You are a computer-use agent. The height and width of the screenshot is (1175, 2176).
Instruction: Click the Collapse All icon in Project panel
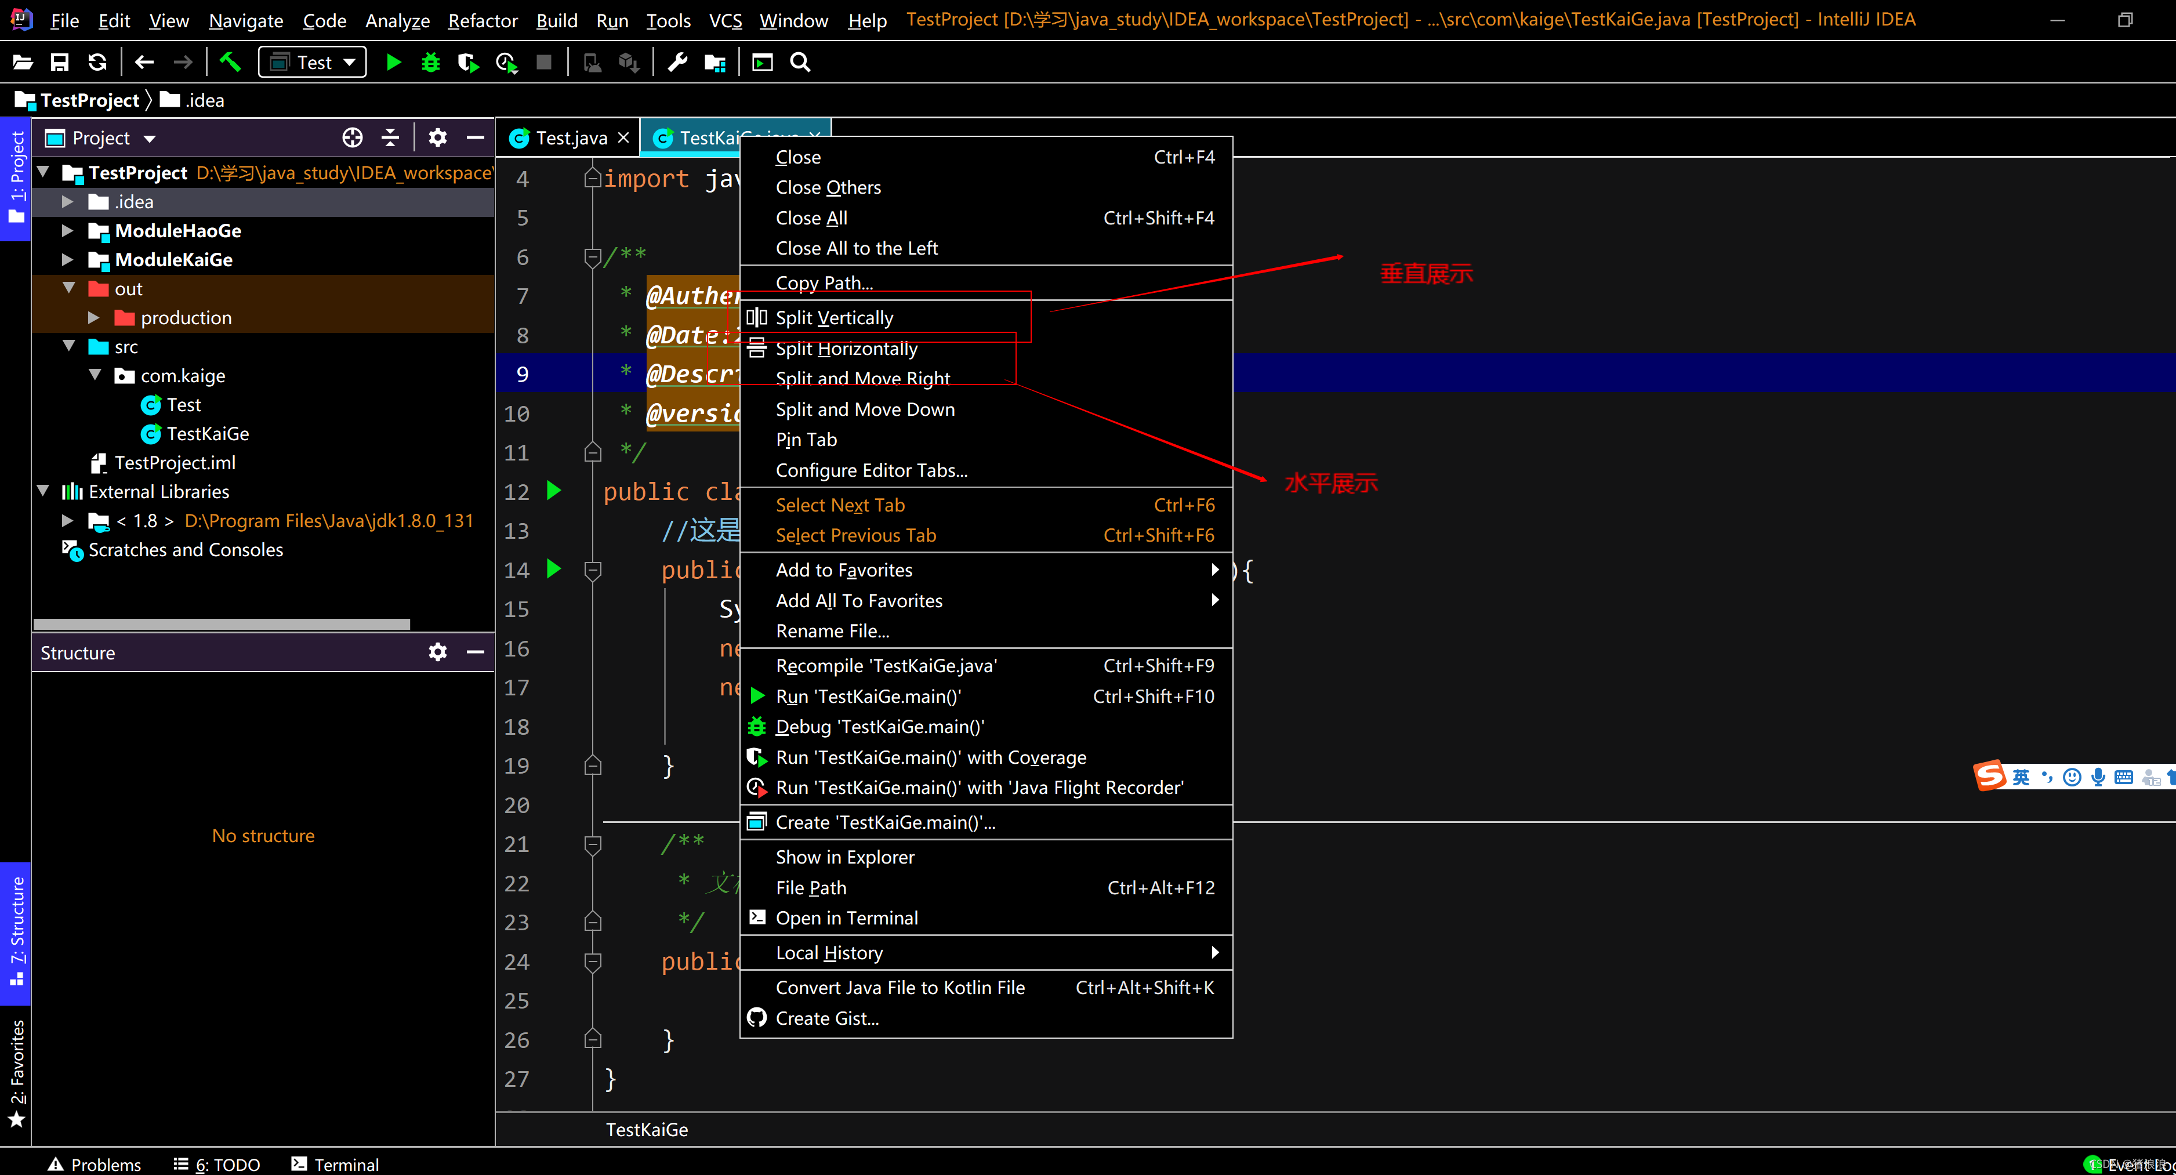tap(390, 137)
